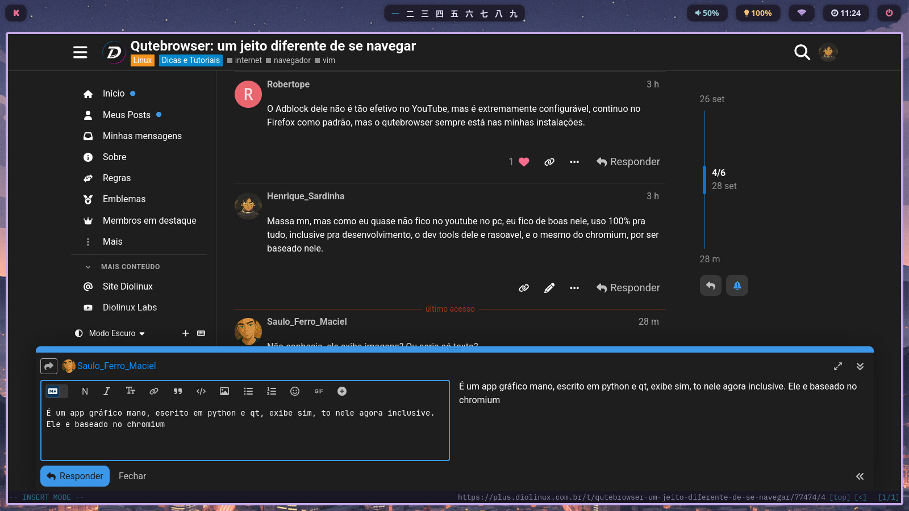Edit Henrique_Sardinha's post with pencil icon
This screenshot has height=511, width=909.
[549, 288]
